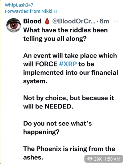Click the blood drop emoji icon
The width and height of the screenshot is (124, 164).
47,21
